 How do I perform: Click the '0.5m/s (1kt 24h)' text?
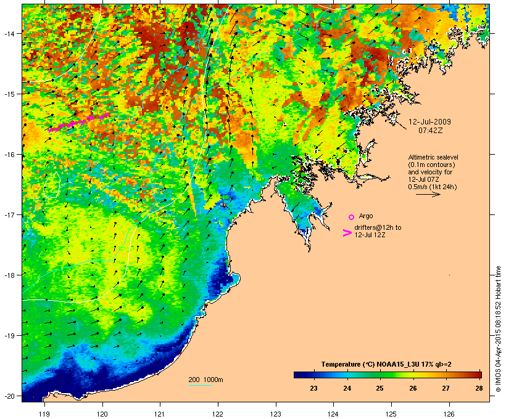tap(433, 187)
